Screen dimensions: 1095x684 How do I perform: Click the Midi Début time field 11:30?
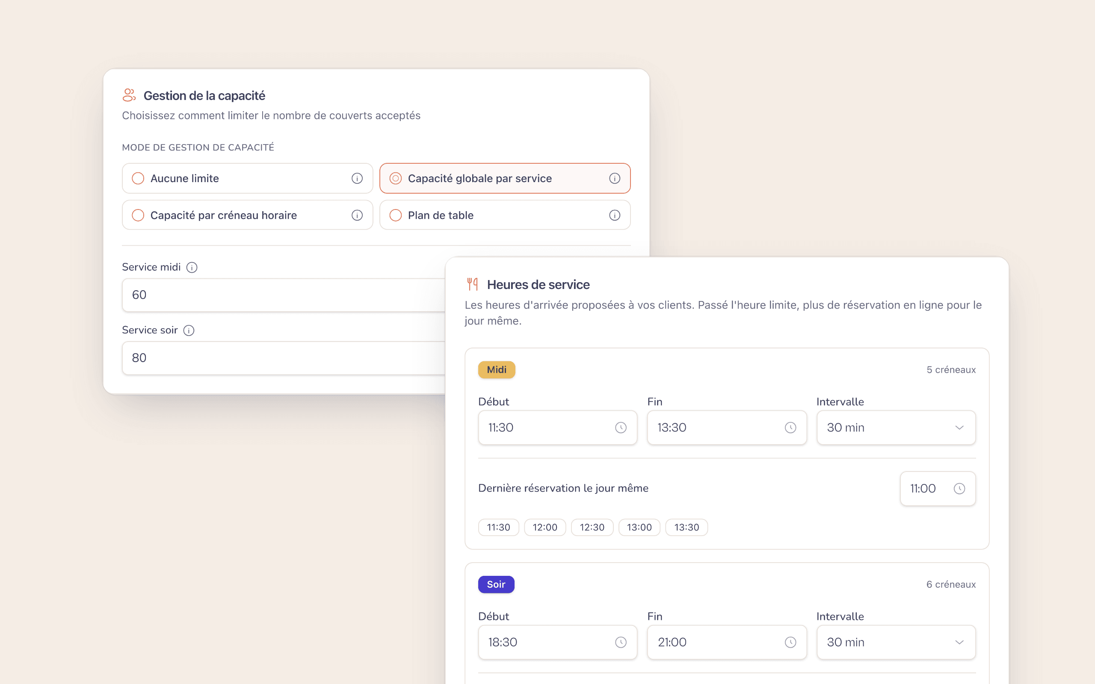point(557,427)
